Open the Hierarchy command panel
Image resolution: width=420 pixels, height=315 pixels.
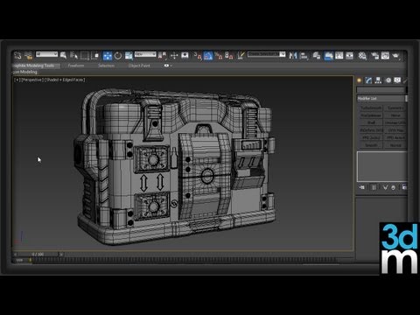[x=378, y=80]
